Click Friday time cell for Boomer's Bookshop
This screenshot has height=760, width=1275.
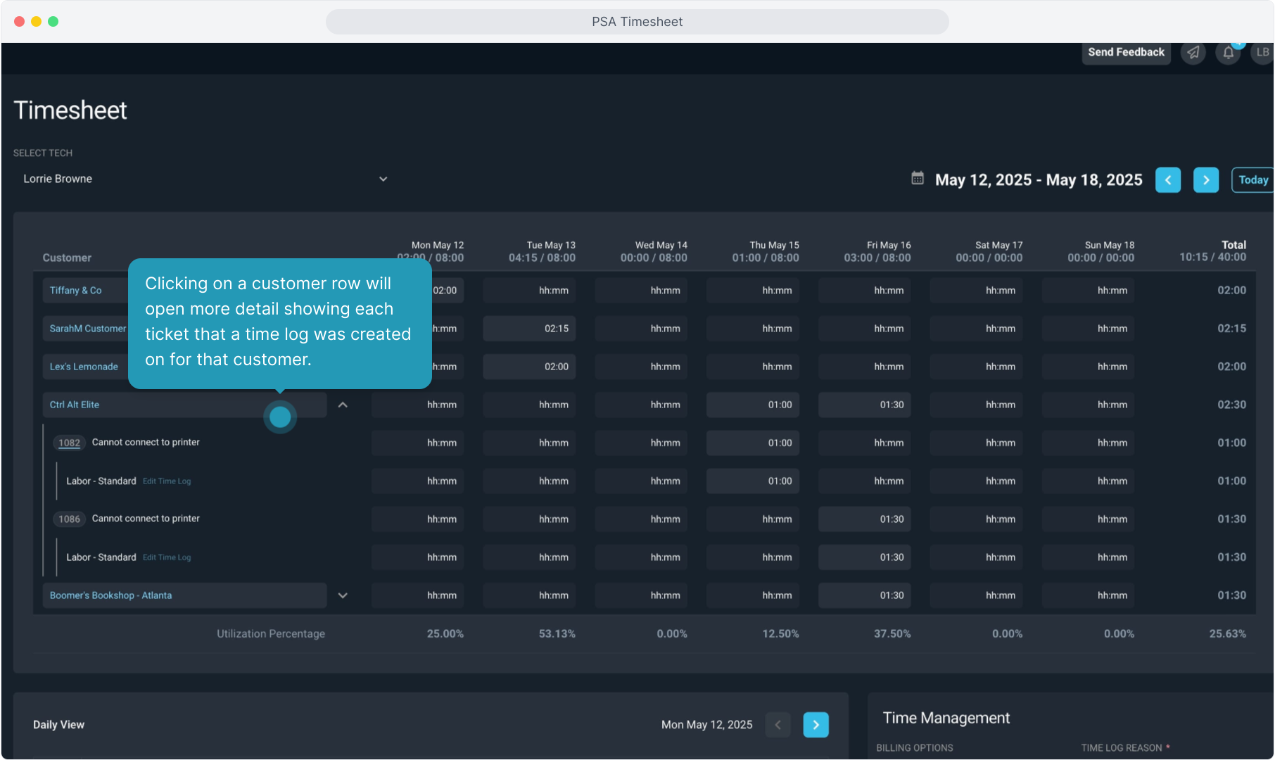(864, 595)
